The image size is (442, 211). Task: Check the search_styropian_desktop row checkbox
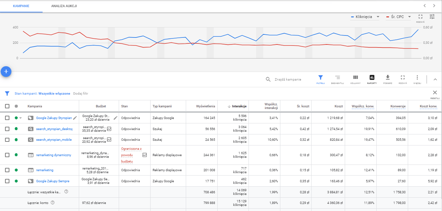tap(7, 129)
